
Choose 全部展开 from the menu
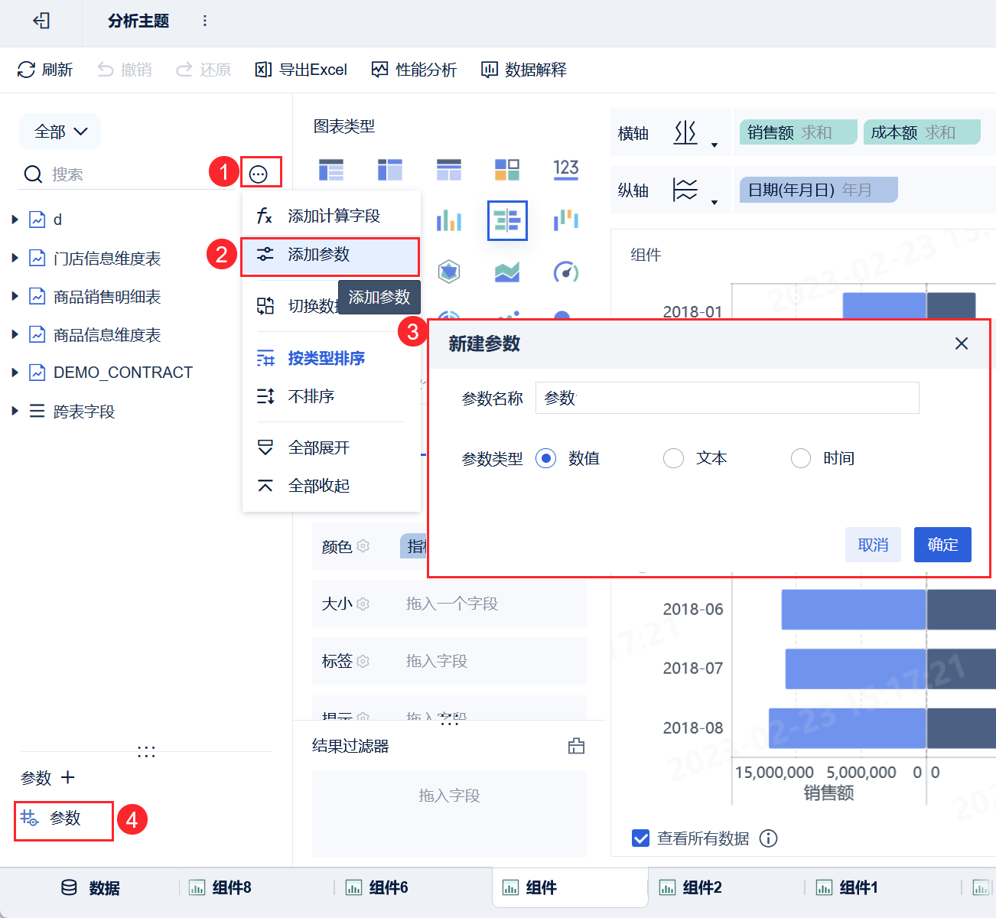[331, 448]
